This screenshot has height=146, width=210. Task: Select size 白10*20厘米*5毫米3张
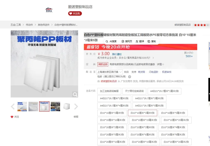click(x=112, y=135)
